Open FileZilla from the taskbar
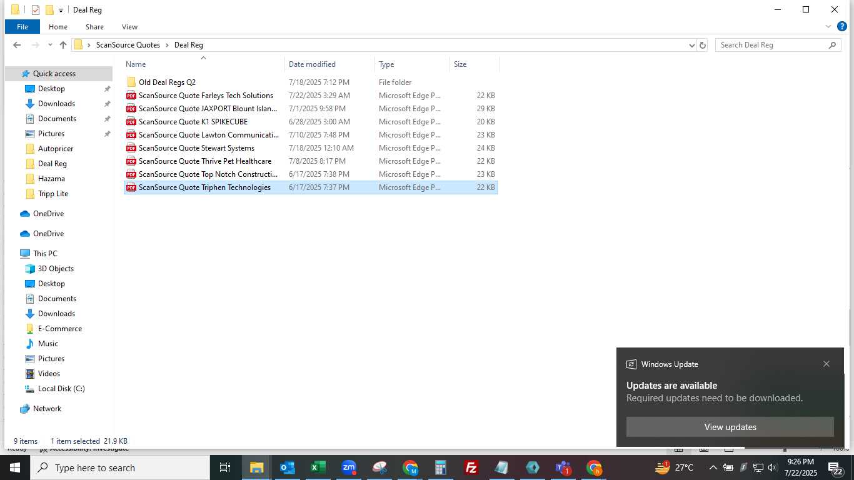The image size is (854, 480). point(471,467)
